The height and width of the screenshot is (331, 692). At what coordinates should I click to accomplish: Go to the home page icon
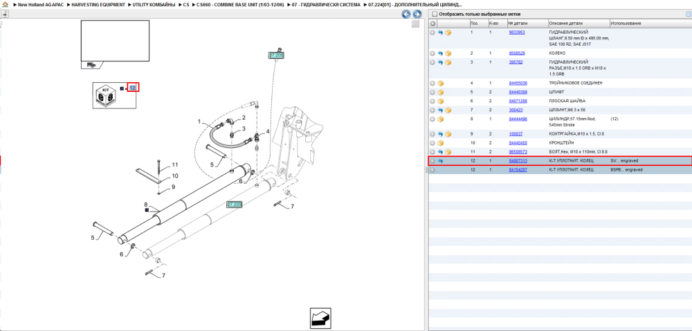click(5, 4)
